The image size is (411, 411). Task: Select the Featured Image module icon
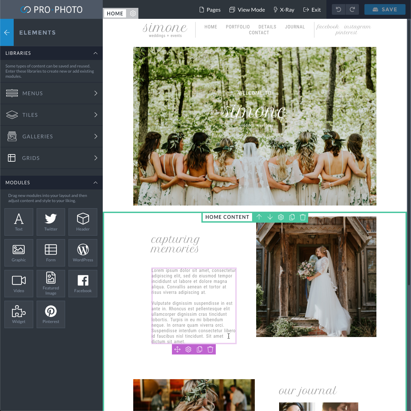51,283
